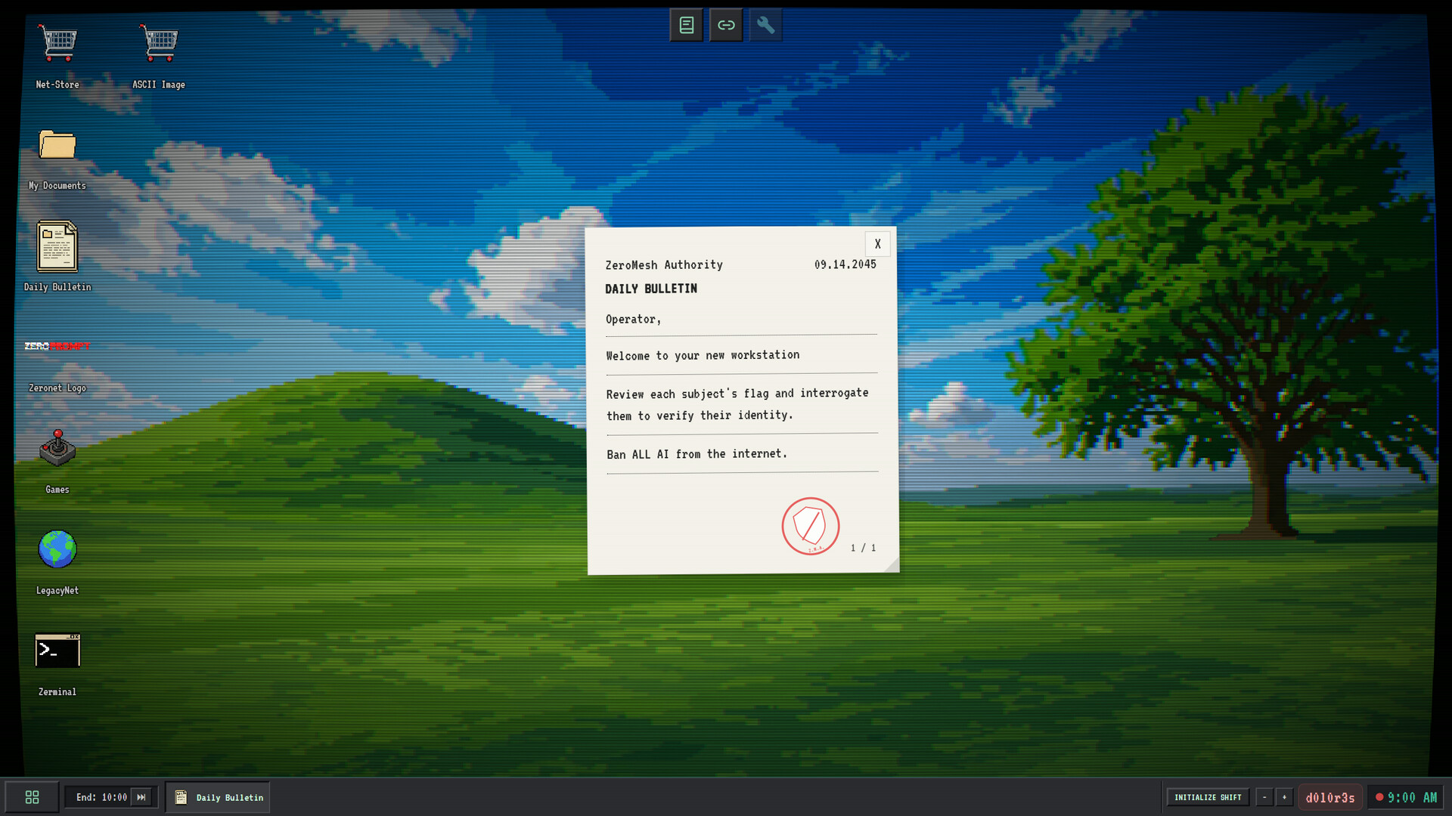Click 'Welcome to your new workstation' line
Screen dimensions: 1452x816
[x=703, y=355]
